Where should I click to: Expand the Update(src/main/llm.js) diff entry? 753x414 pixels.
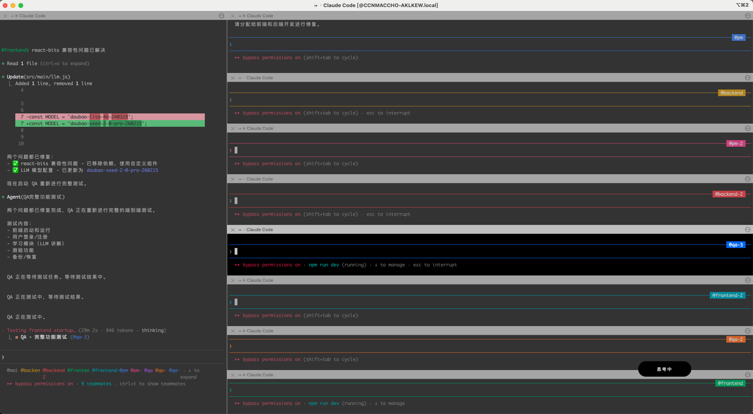(38, 77)
